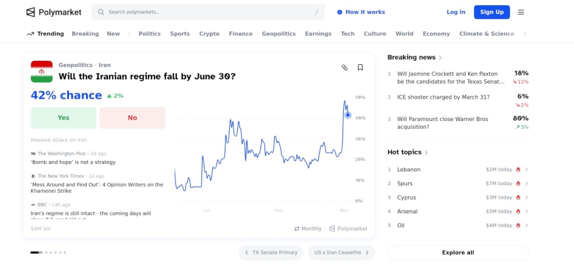Click the Trending arrow icon
This screenshot has width=574, height=270.
(30, 34)
